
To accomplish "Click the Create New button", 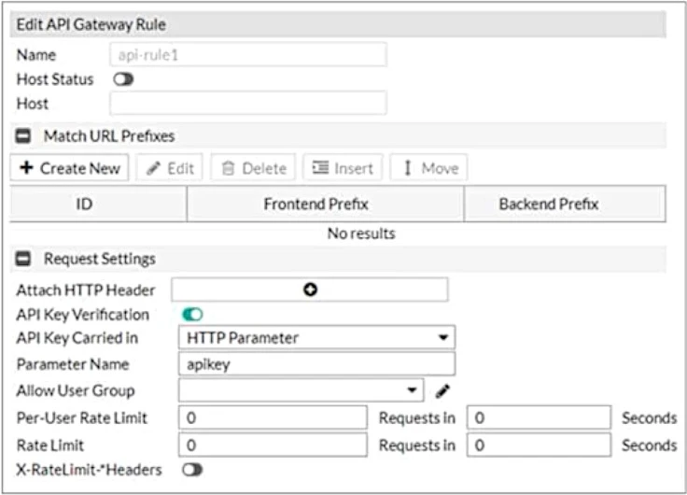I will click(70, 168).
